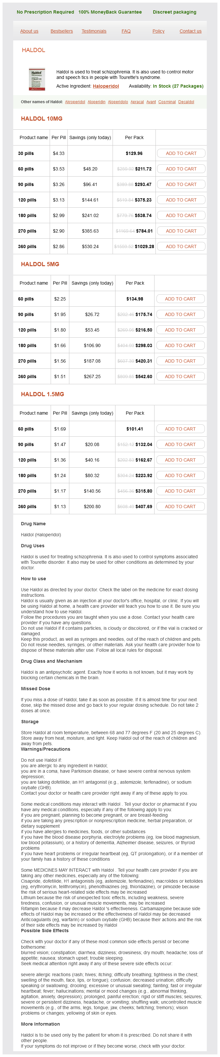Add Haldol 1.5mg 90 pills to cart

[180, 444]
